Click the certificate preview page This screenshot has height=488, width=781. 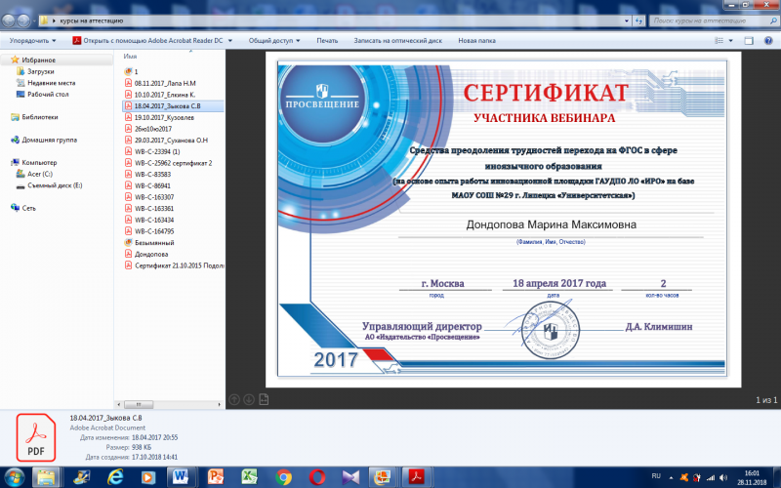pos(502,218)
